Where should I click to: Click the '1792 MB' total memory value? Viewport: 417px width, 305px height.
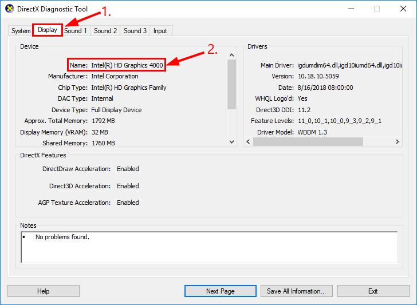[103, 121]
